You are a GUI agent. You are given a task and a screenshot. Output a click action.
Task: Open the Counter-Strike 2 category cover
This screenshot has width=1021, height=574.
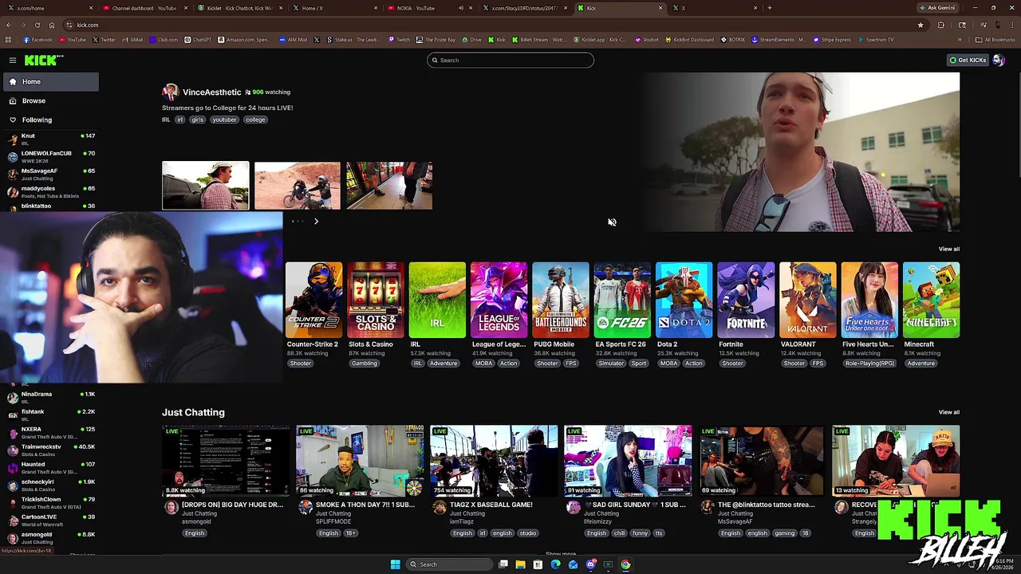313,300
